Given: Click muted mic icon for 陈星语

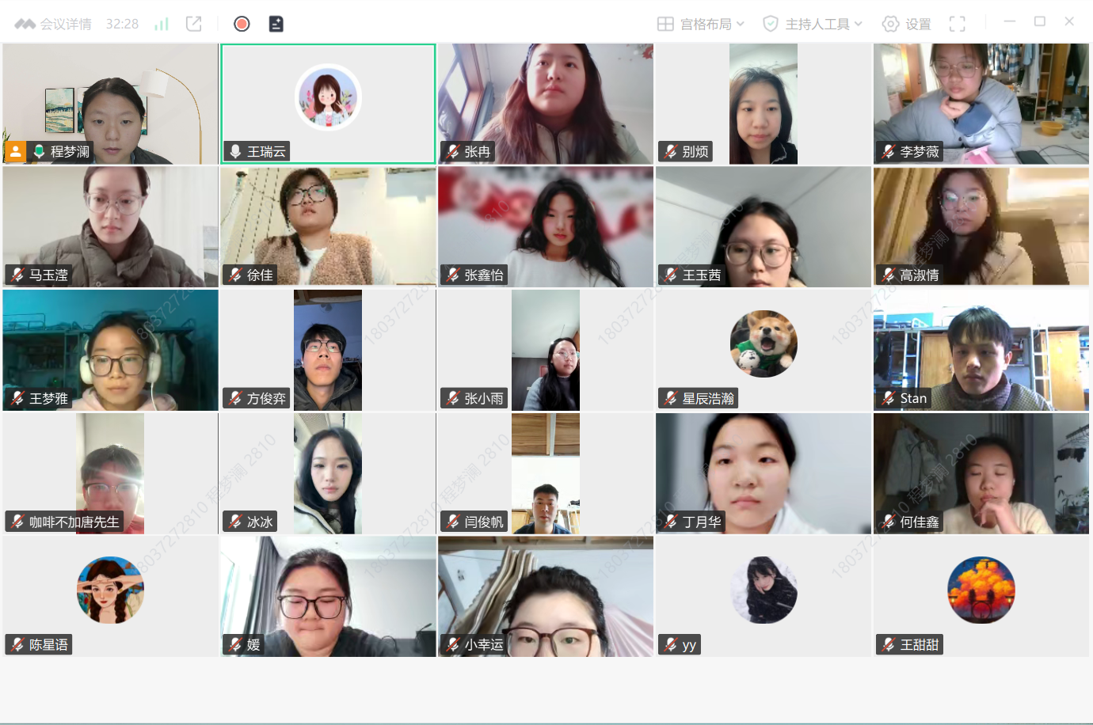Looking at the screenshot, I should pos(17,645).
